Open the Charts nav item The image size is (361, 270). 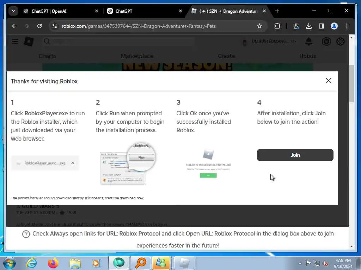[47, 56]
